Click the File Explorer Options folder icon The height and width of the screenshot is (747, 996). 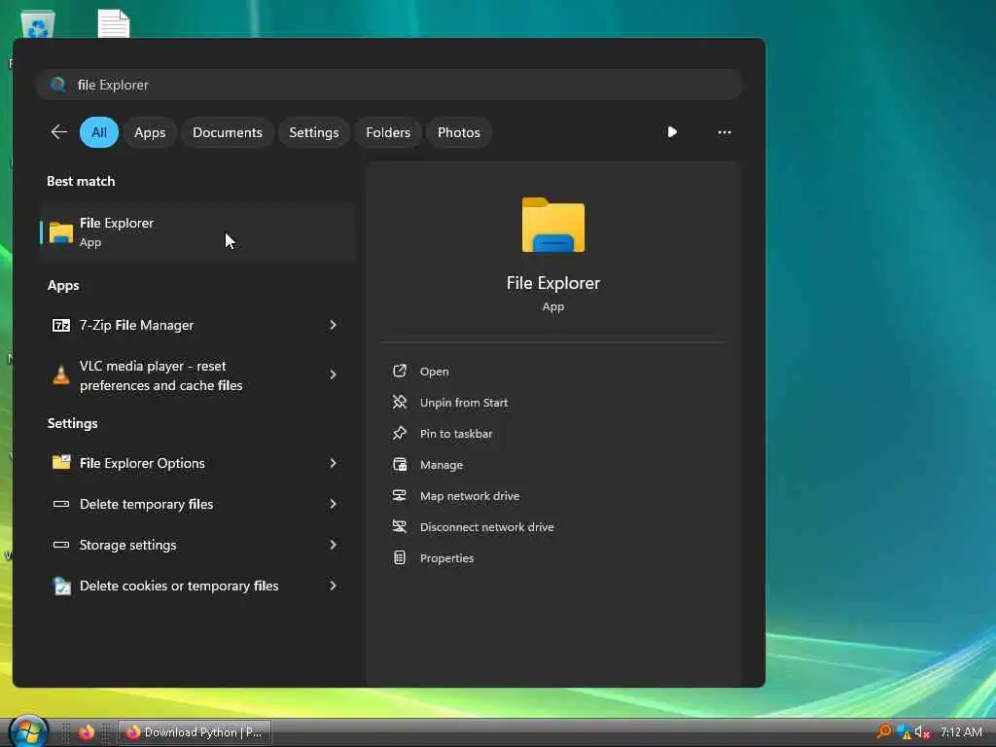(x=61, y=462)
